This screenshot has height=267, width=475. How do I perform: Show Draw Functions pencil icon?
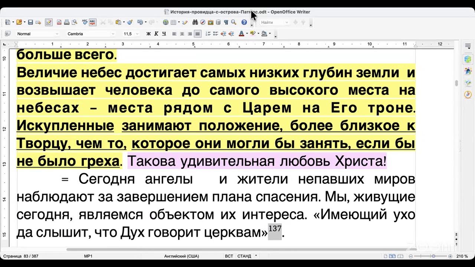[x=184, y=22]
